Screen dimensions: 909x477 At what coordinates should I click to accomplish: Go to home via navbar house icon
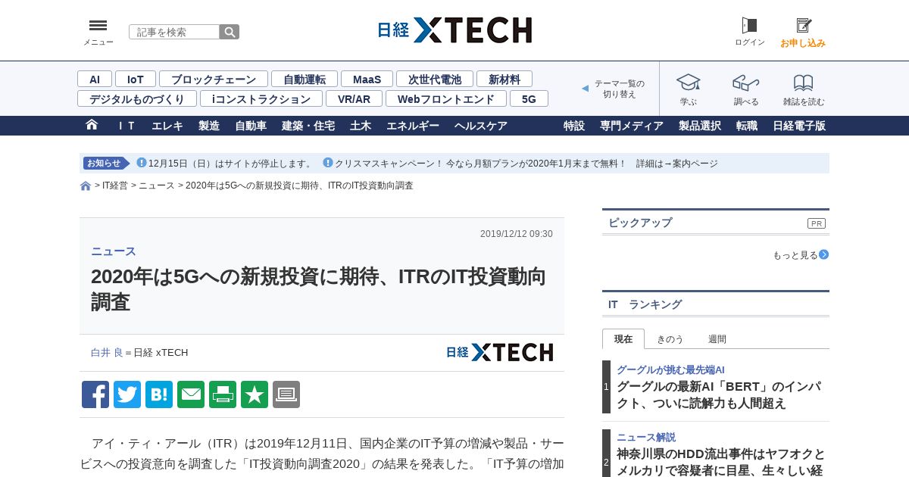click(92, 125)
